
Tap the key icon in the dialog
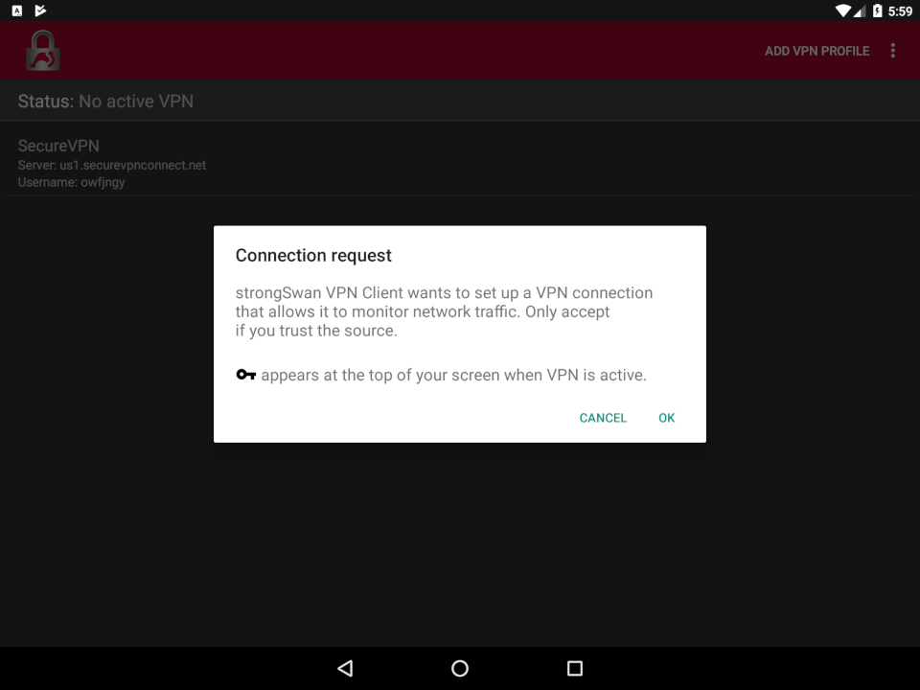coord(246,375)
